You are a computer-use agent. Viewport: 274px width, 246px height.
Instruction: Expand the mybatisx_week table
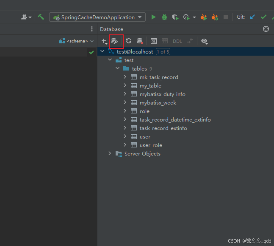[125, 102]
